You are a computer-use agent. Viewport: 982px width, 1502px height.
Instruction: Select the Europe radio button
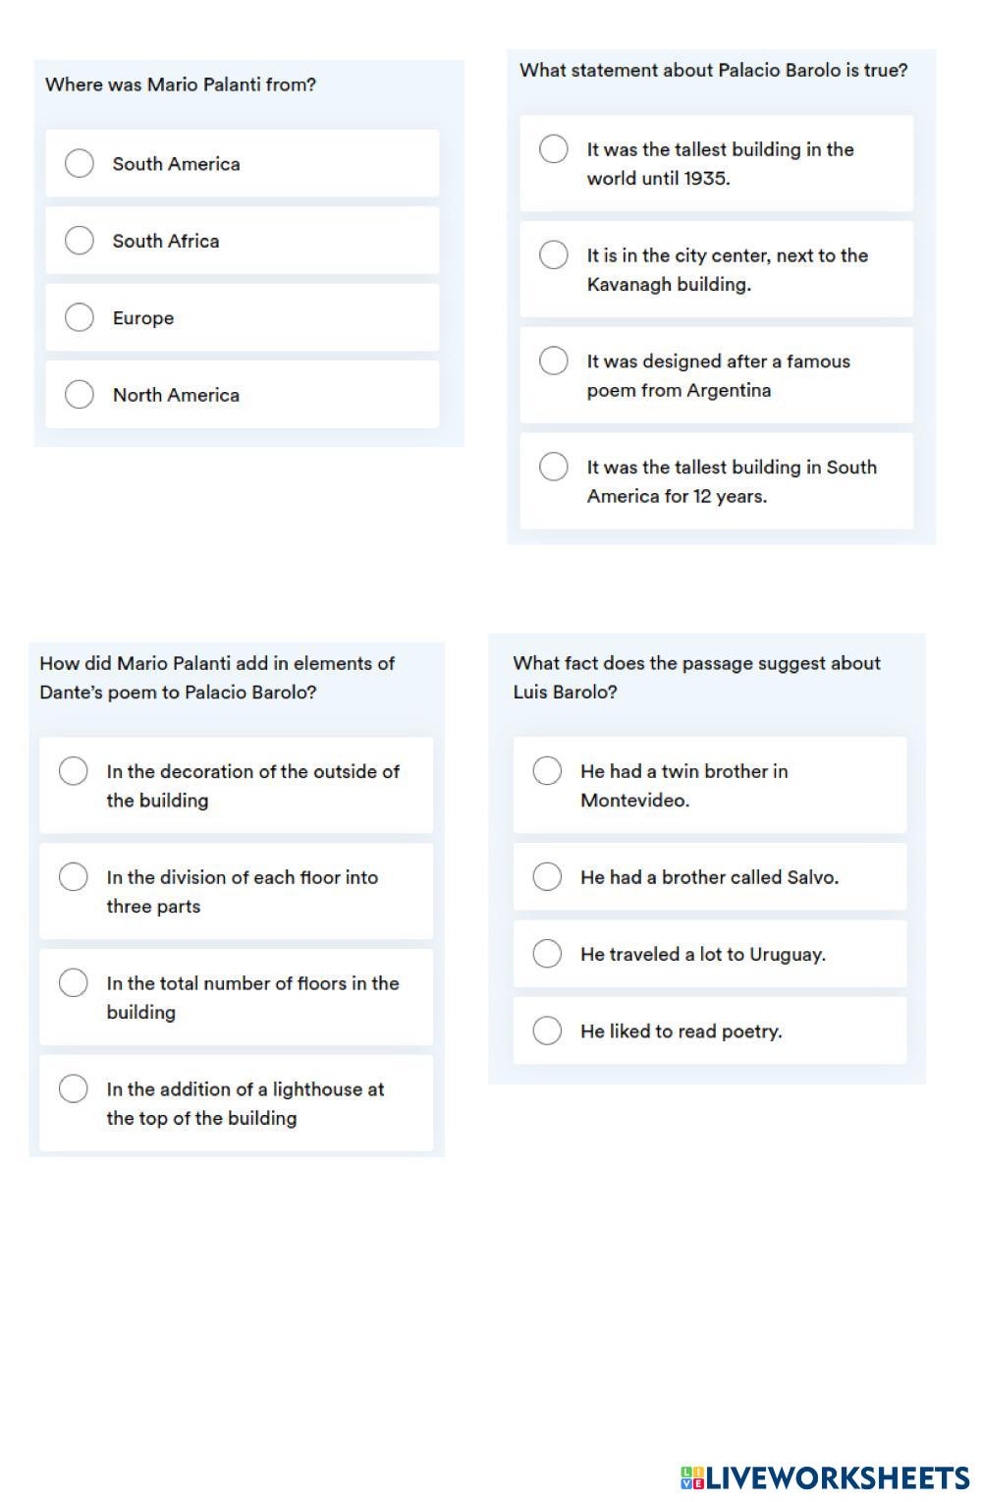point(80,317)
